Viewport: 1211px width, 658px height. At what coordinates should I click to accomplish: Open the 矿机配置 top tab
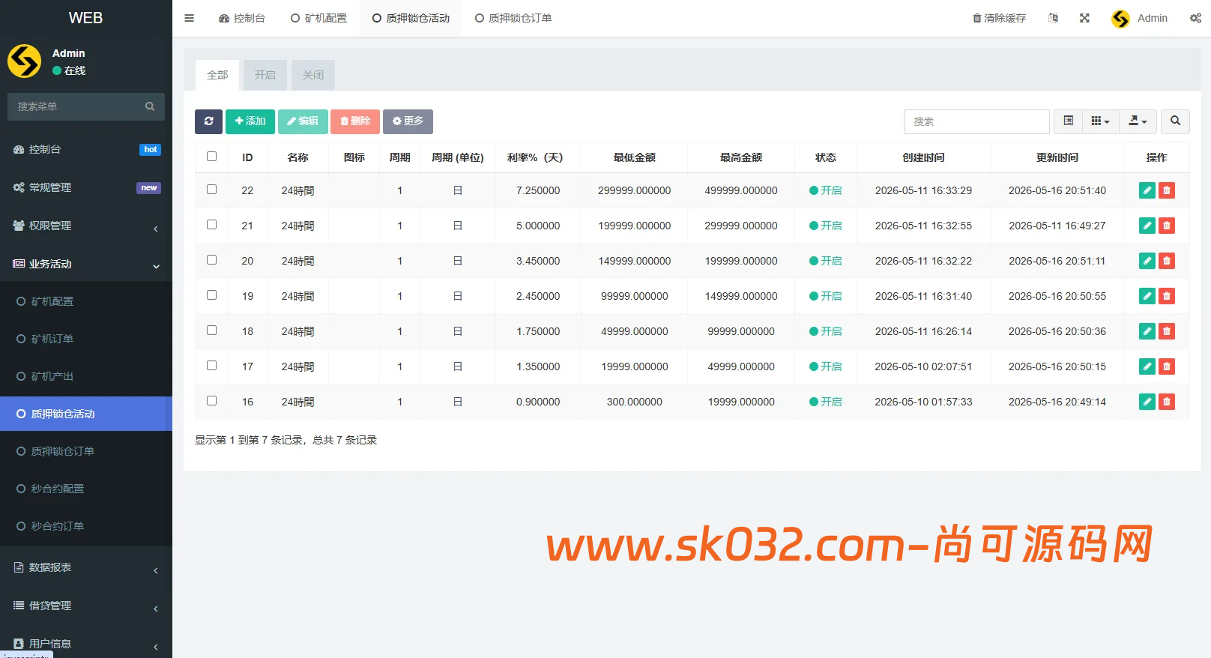pos(318,18)
